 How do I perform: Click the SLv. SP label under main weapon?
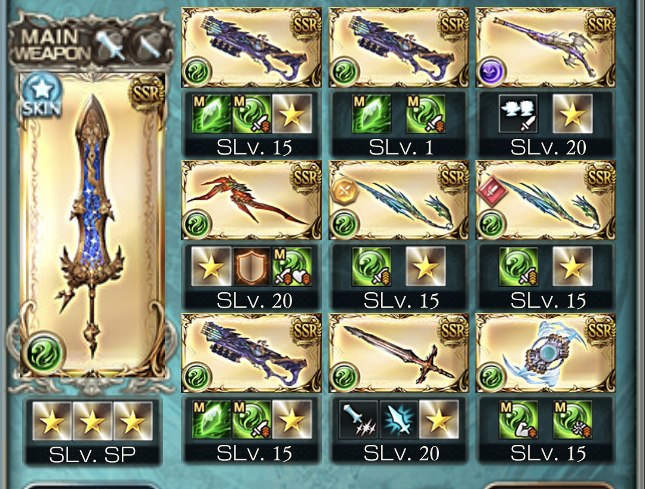click(x=93, y=454)
